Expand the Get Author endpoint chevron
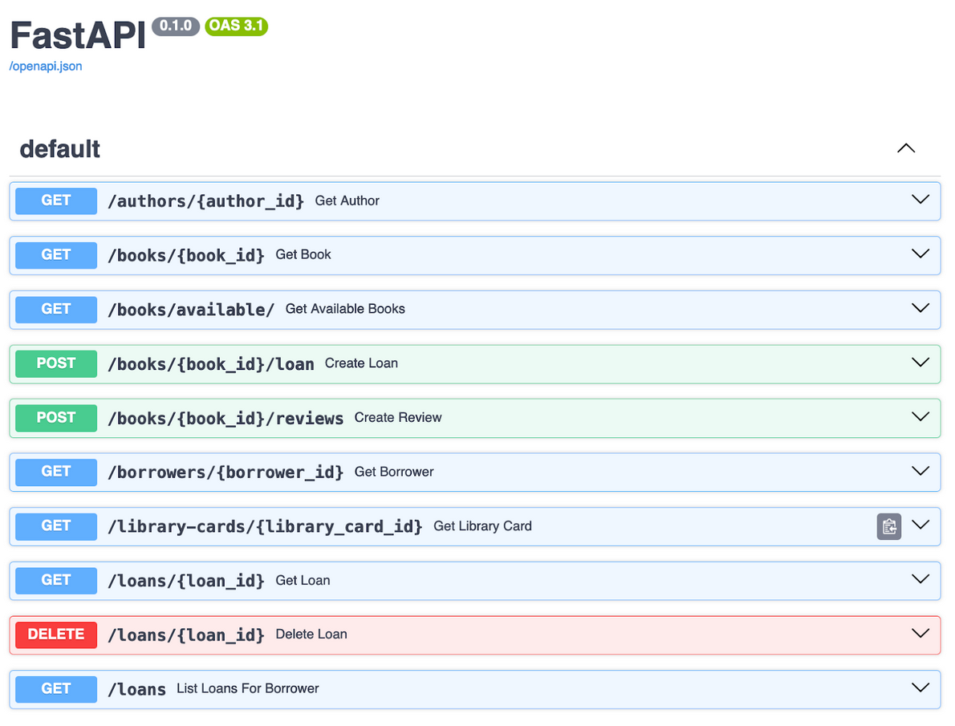This screenshot has width=955, height=726. (920, 200)
